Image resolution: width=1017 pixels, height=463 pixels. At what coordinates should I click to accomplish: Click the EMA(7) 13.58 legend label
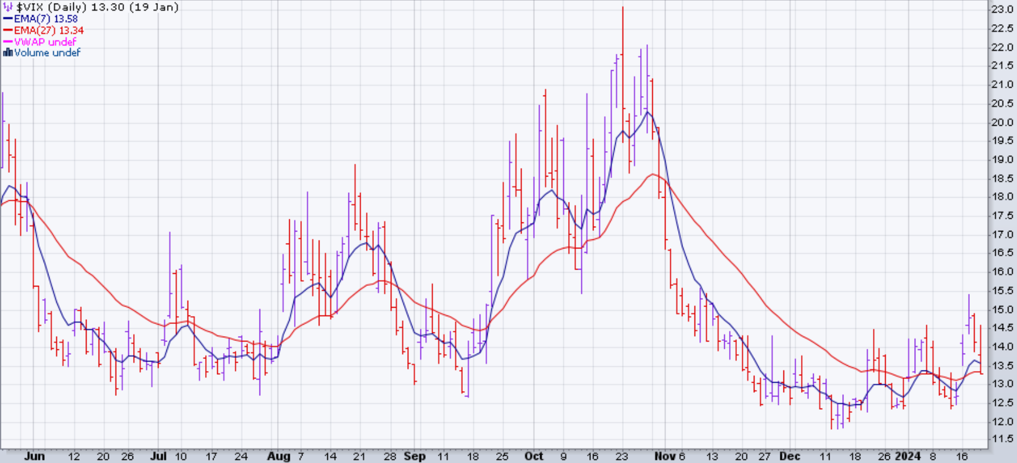(46, 19)
